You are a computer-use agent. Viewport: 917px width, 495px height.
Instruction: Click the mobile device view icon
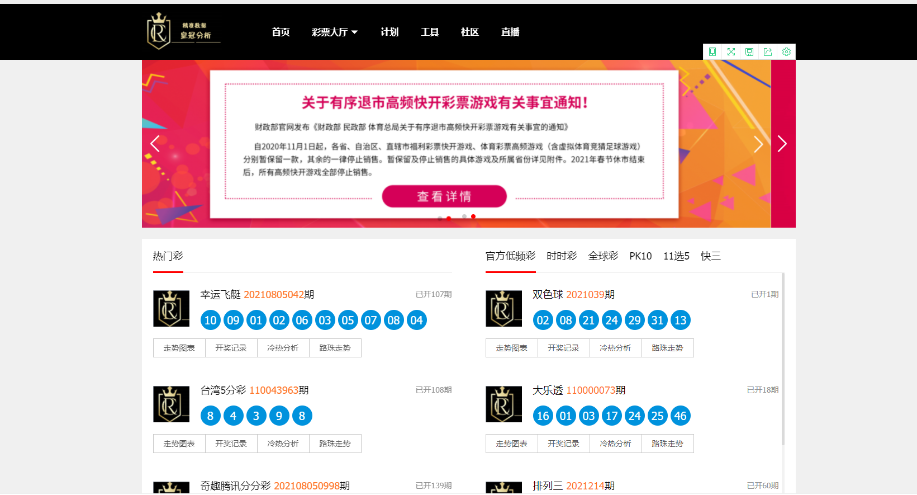712,51
